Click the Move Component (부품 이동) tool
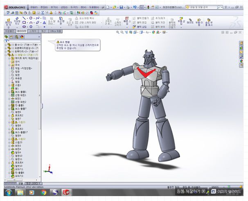 tap(199, 21)
